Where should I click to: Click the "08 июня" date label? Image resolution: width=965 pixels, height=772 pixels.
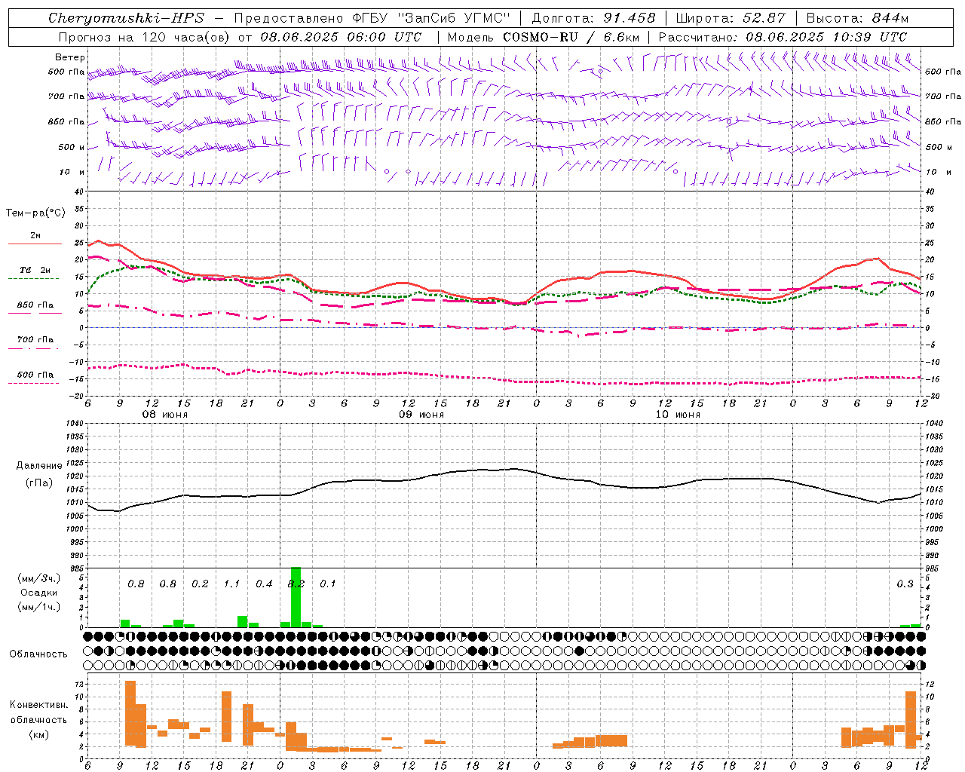coord(165,415)
